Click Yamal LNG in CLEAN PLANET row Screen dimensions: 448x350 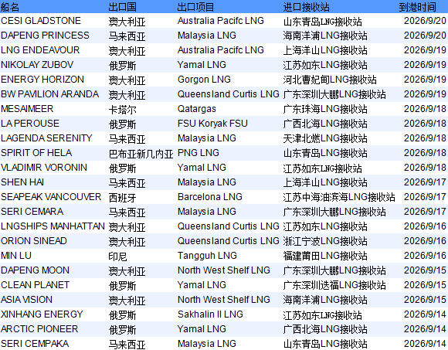click(202, 285)
